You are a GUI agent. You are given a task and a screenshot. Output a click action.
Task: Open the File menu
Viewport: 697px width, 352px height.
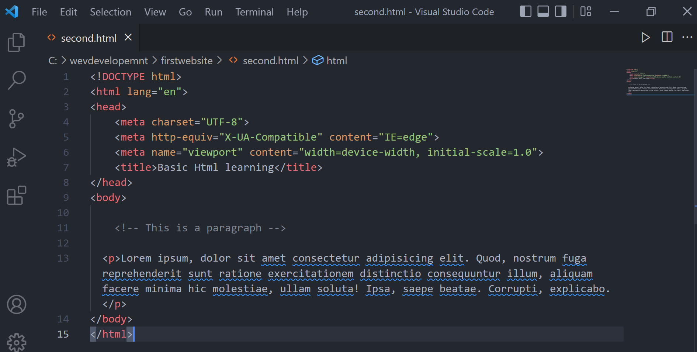click(39, 12)
